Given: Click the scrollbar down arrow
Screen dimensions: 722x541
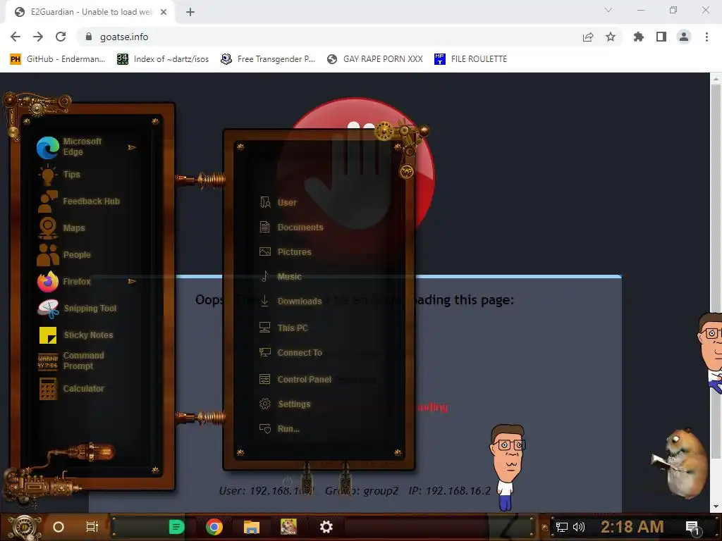Looking at the screenshot, I should (716, 506).
